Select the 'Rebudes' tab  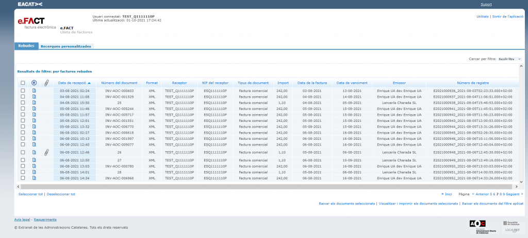tap(26, 46)
